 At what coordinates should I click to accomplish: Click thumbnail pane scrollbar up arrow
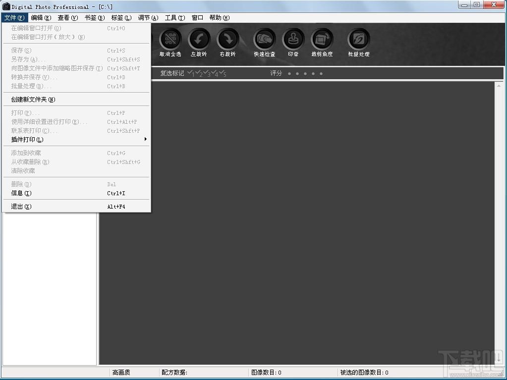pos(499,85)
